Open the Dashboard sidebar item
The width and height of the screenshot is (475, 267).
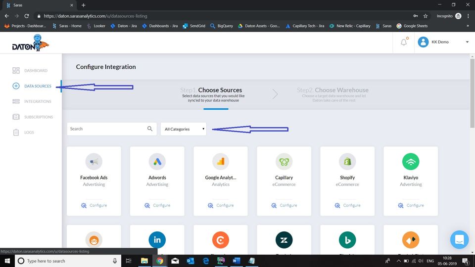click(30, 71)
